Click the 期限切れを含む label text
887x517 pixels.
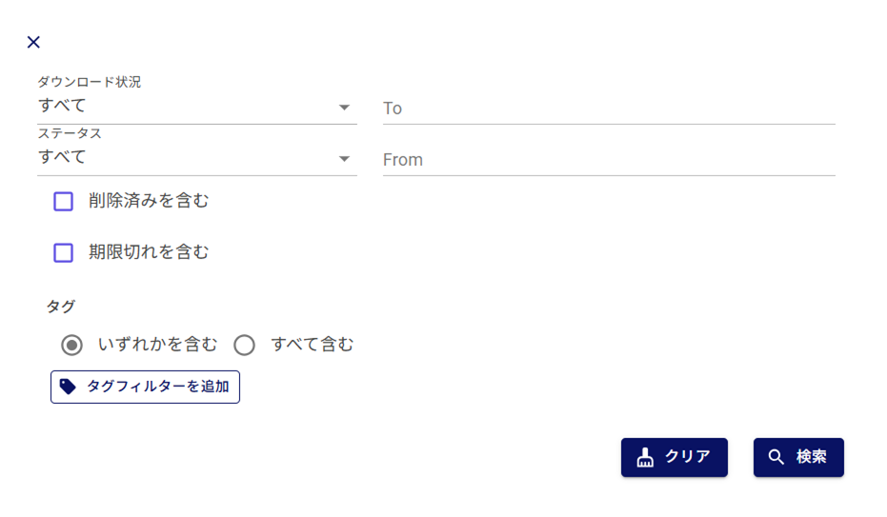(x=149, y=252)
